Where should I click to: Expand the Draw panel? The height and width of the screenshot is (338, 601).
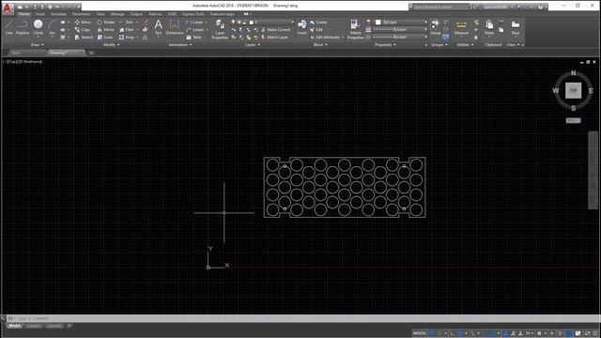pyautogui.click(x=37, y=45)
